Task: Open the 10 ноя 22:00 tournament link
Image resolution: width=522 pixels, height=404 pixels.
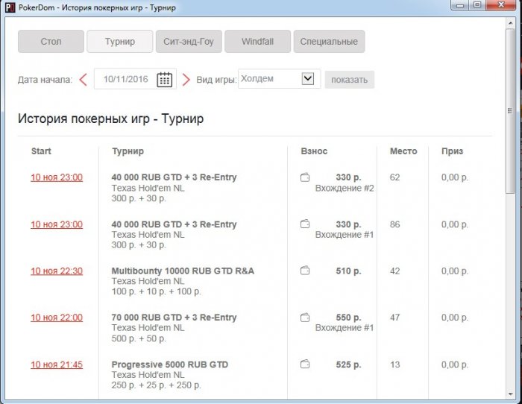Action: 57,318
